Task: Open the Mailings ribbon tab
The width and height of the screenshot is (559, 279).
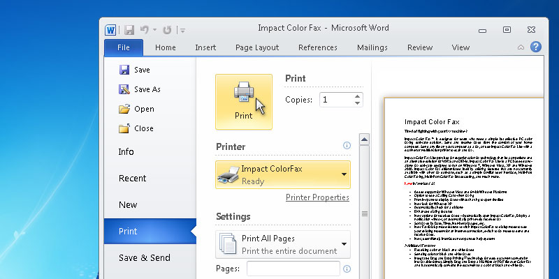Action: coord(372,47)
